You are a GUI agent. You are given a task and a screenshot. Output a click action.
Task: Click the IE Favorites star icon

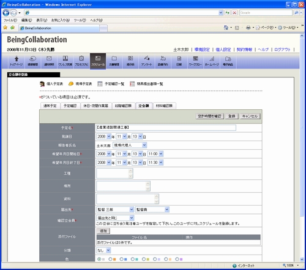(6, 28)
